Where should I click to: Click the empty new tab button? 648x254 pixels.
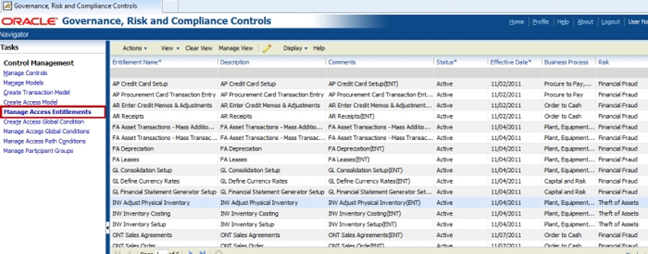(x=170, y=6)
